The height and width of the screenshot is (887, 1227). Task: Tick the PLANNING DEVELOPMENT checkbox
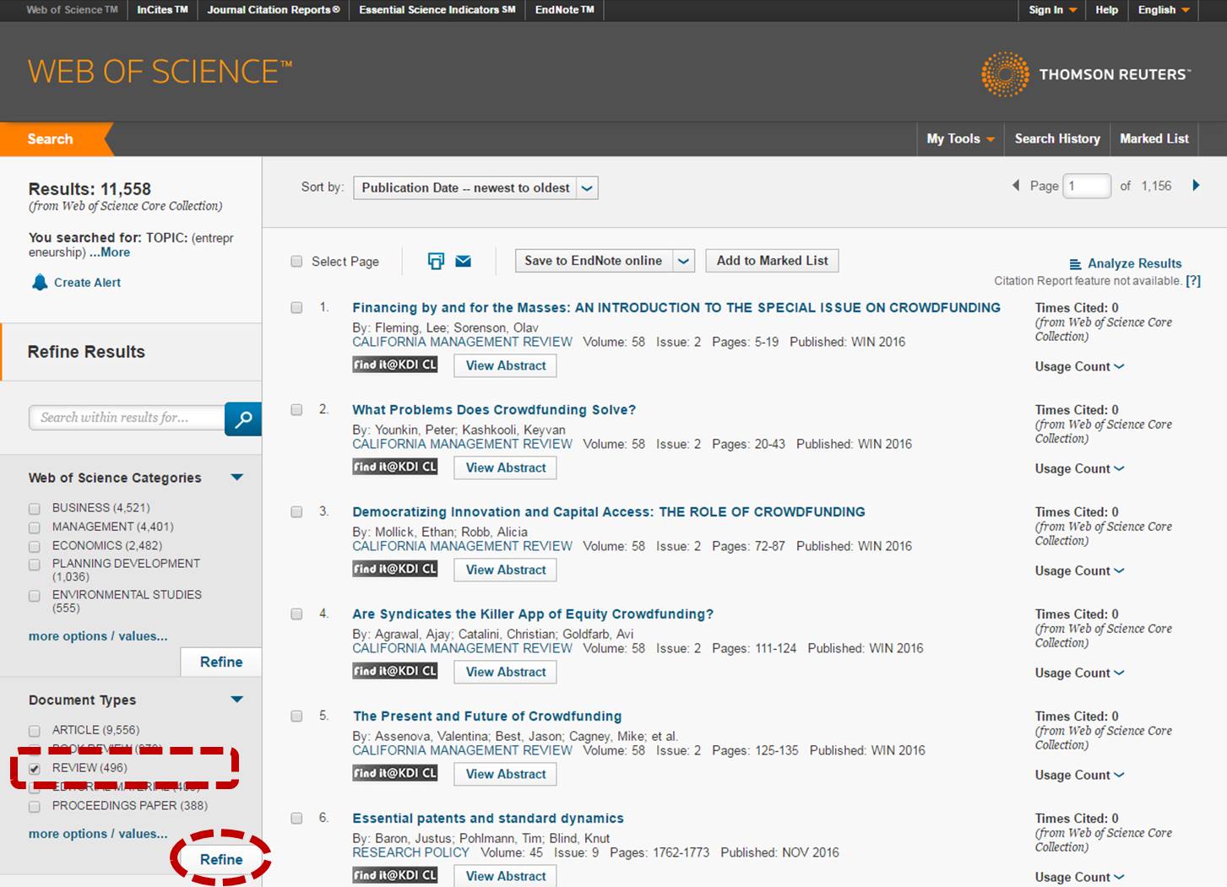[x=35, y=565]
